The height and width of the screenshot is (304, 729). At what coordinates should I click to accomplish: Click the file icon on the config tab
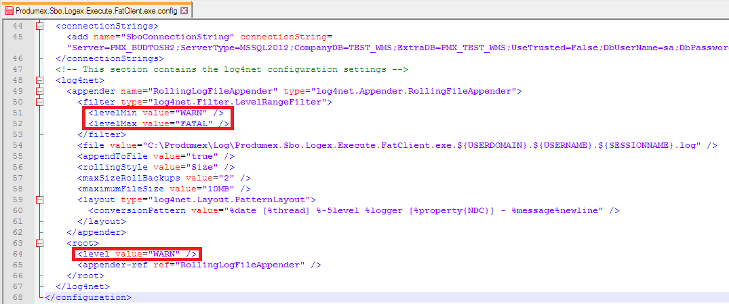(8, 10)
